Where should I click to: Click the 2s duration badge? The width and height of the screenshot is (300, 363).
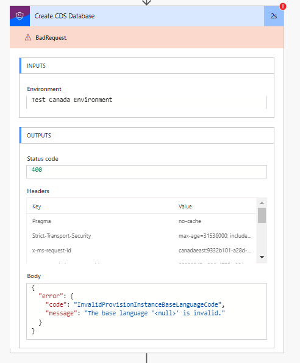pos(274,16)
